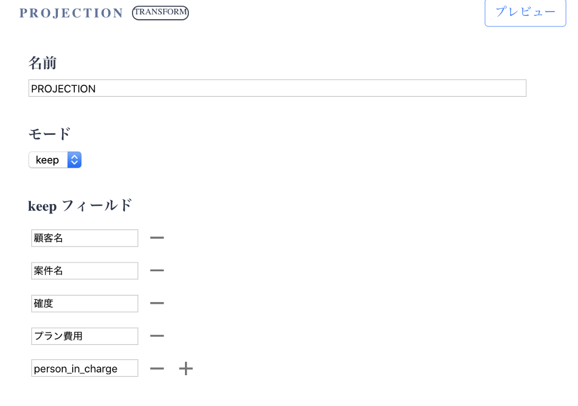Click minus icon next to person_in_charge

157,369
